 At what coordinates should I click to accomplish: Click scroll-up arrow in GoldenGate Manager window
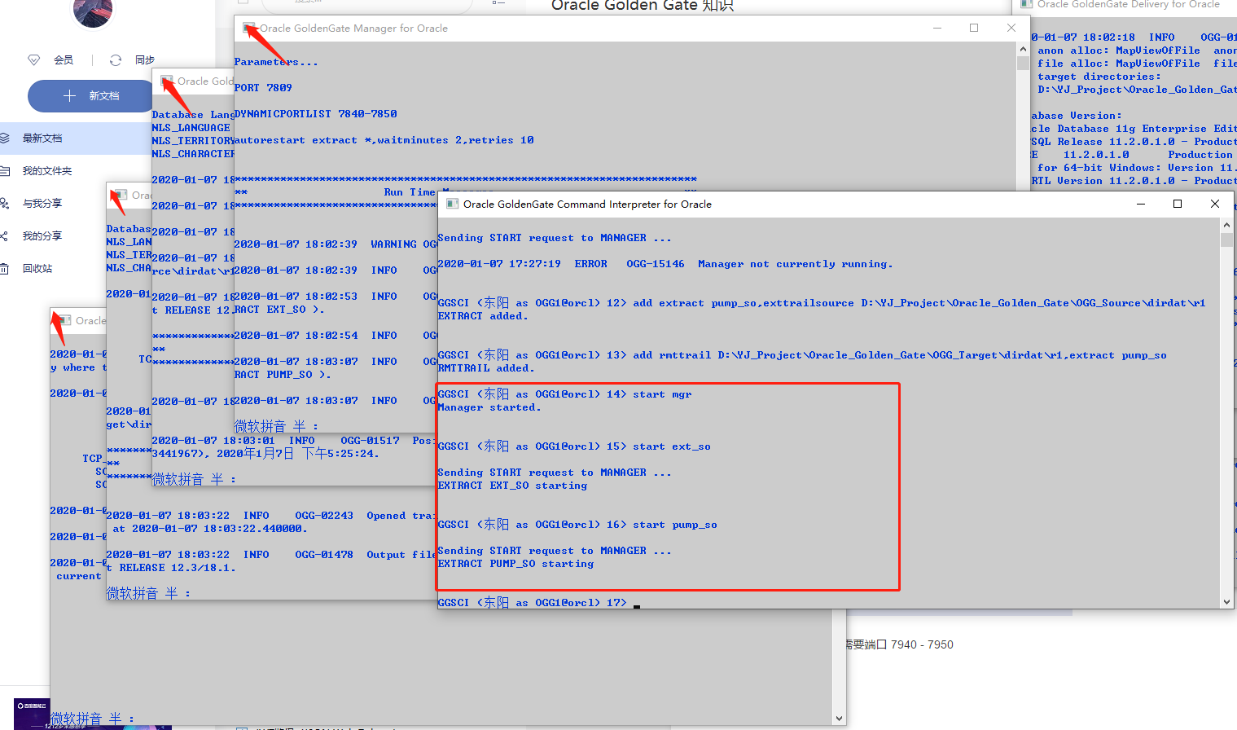(1024, 49)
